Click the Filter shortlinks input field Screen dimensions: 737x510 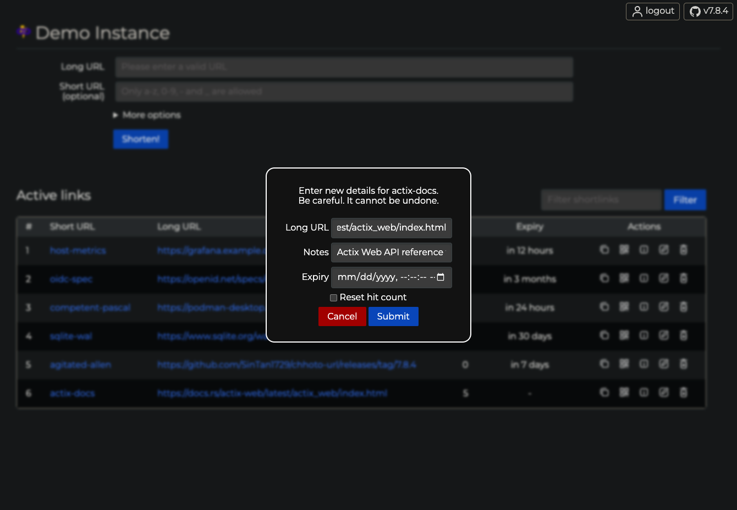(x=602, y=200)
